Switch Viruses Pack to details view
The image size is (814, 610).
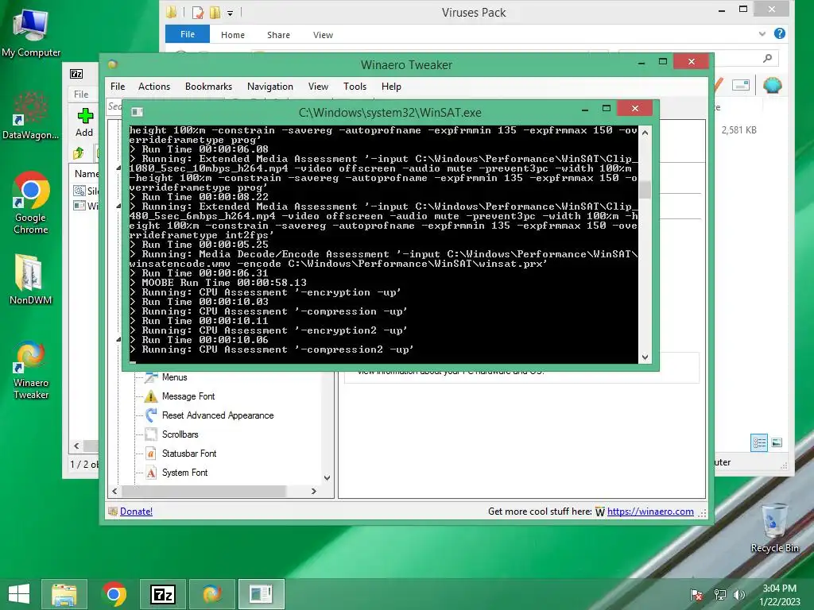pyautogui.click(x=759, y=442)
